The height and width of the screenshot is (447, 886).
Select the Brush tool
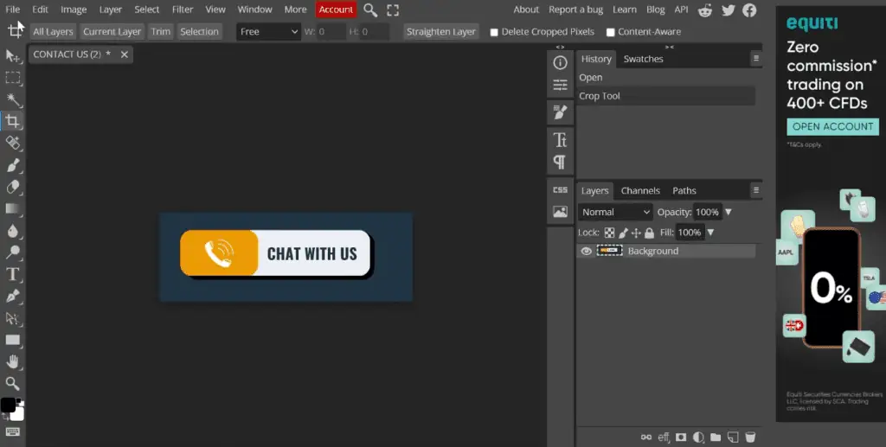coord(12,165)
